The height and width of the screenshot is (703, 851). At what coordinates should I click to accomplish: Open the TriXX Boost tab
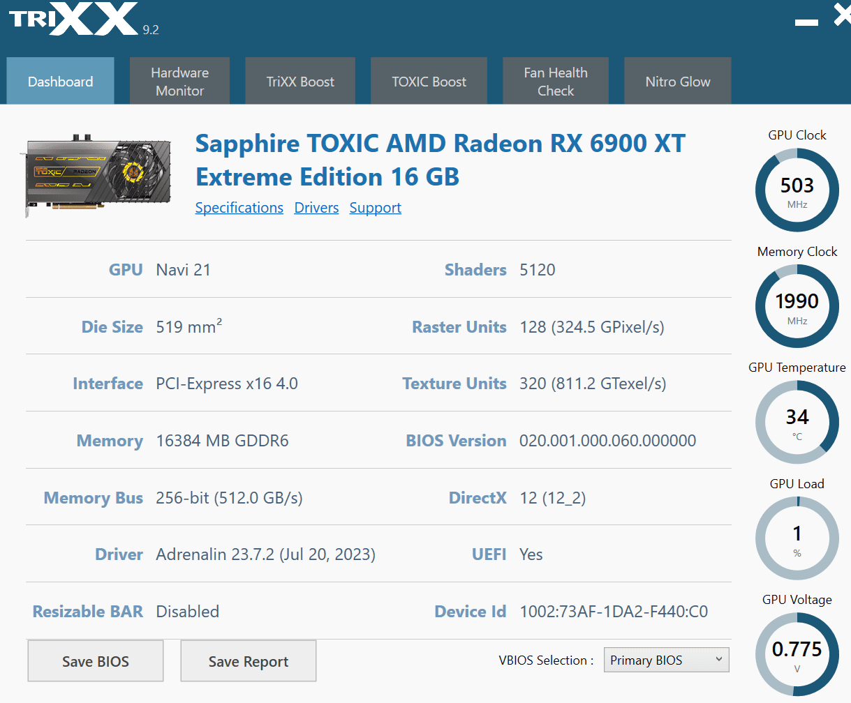300,81
